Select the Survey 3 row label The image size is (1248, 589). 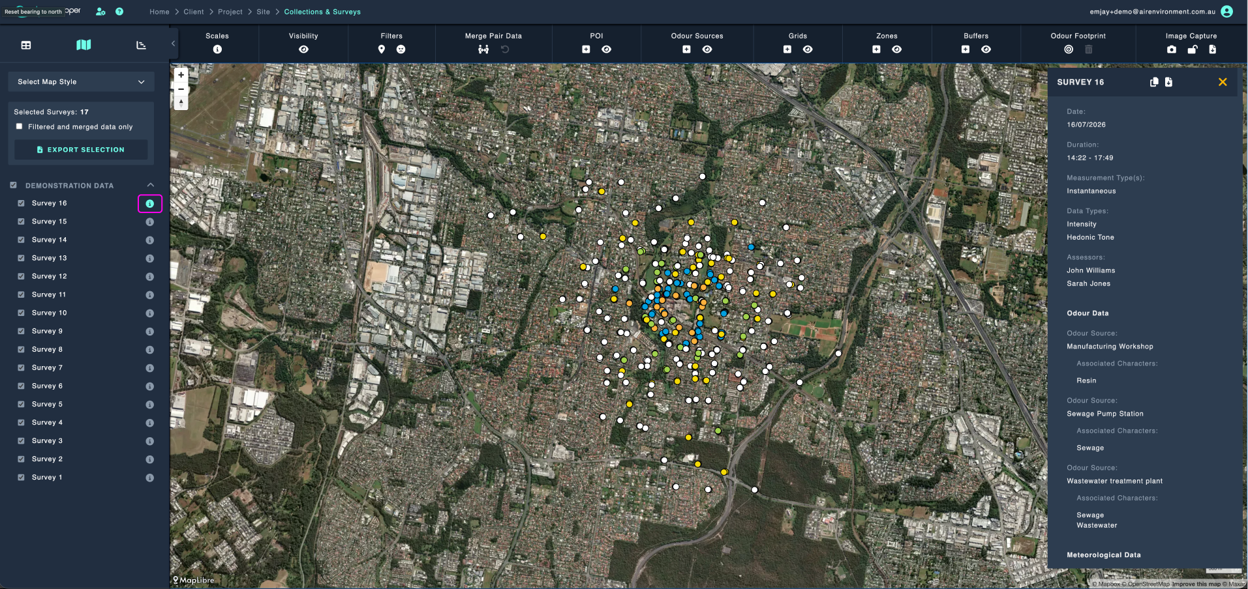(x=47, y=440)
